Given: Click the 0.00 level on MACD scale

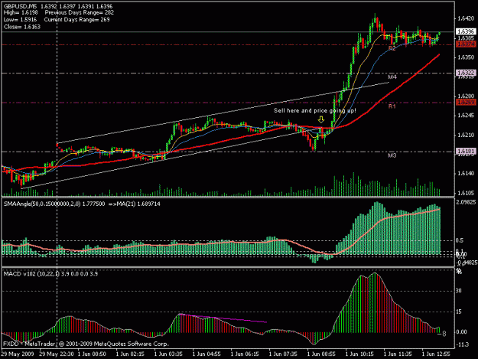Looking at the screenshot, I should (x=461, y=332).
